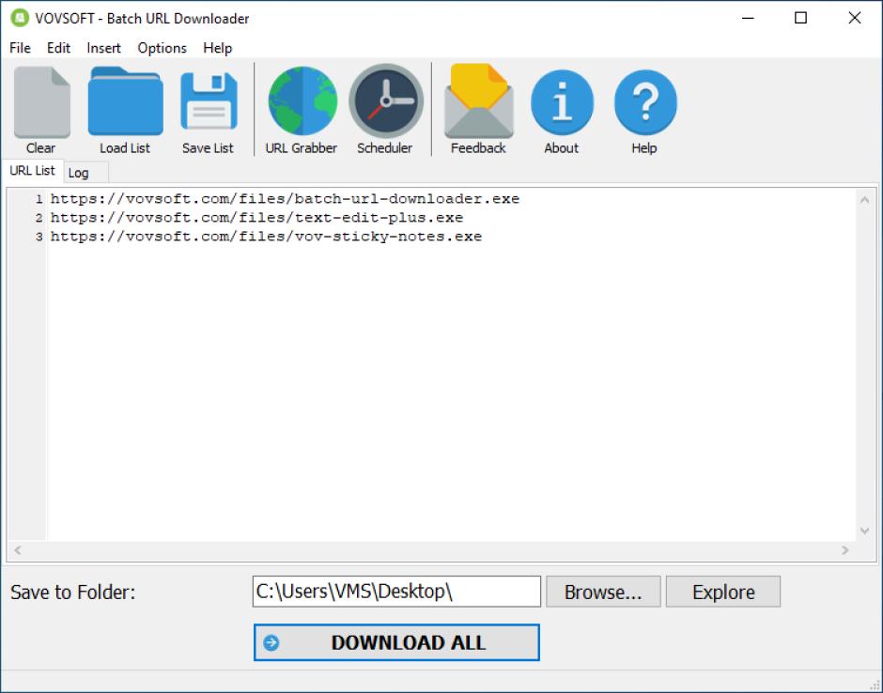Click the Vovsoft app icon in title bar
Image resolution: width=883 pixels, height=693 pixels.
pyautogui.click(x=20, y=18)
